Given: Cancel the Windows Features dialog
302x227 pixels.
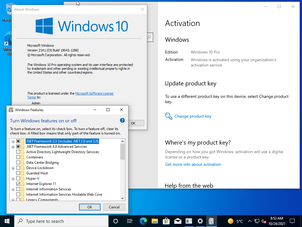Looking at the screenshot, I should tap(114, 207).
